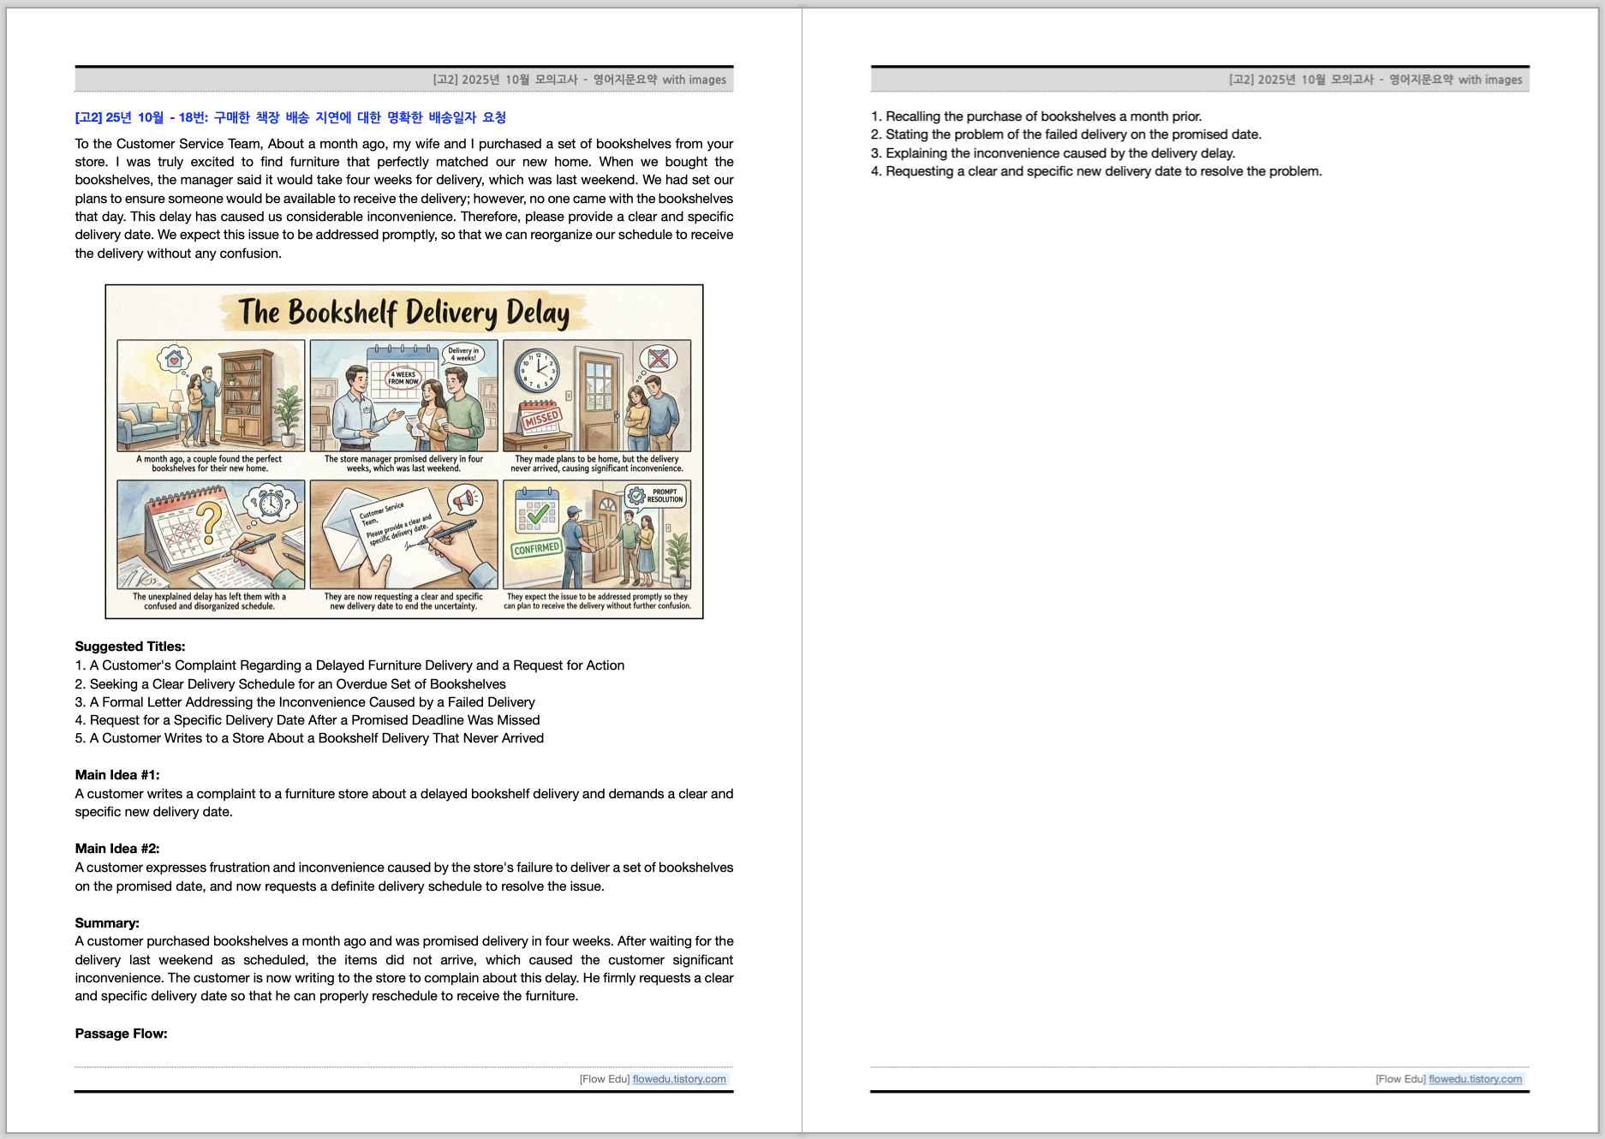Click the comic panel captioned 'A month ago, a couple found'
This screenshot has width=1605, height=1139.
pyautogui.click(x=211, y=396)
